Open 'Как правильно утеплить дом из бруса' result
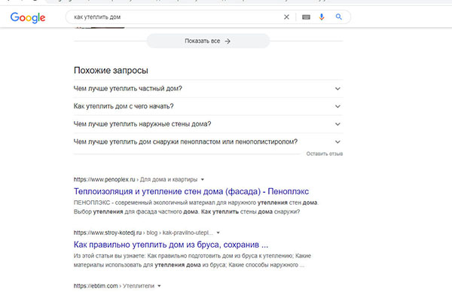452x292 pixels. click(171, 245)
